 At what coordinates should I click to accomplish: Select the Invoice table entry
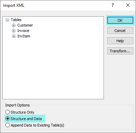pos(23,31)
